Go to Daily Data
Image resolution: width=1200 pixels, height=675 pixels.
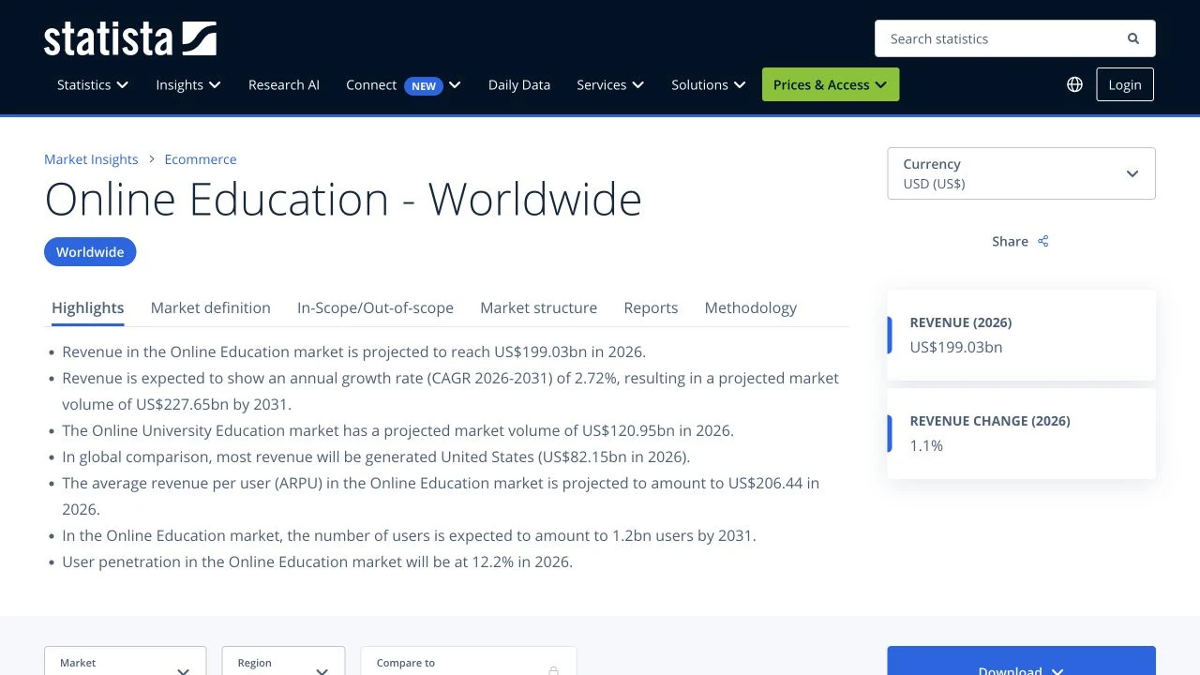(x=519, y=84)
